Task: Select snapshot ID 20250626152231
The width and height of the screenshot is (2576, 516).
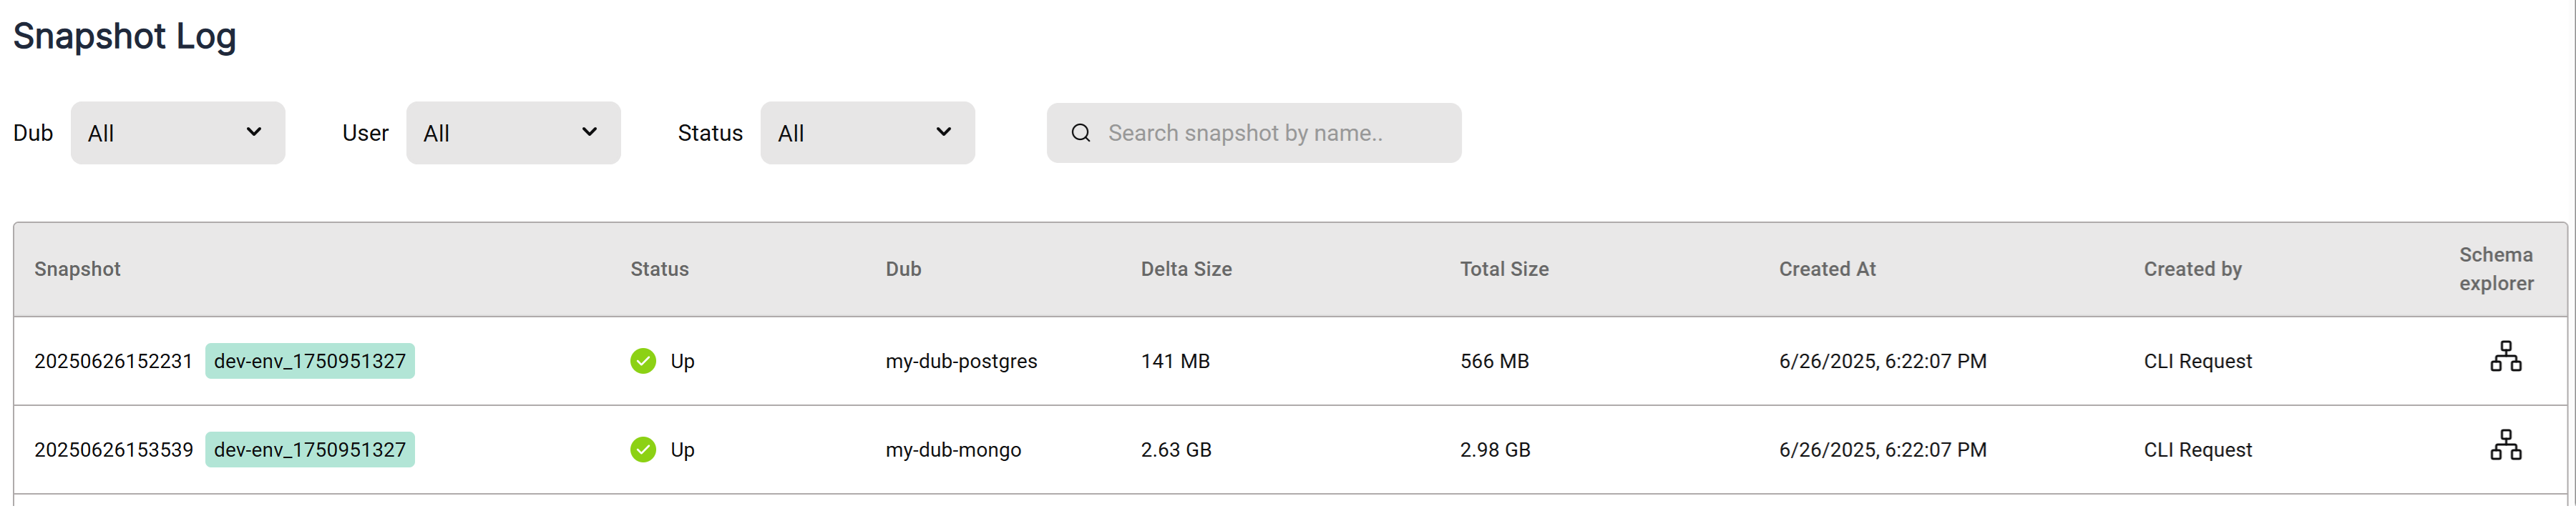Action: pyautogui.click(x=113, y=362)
